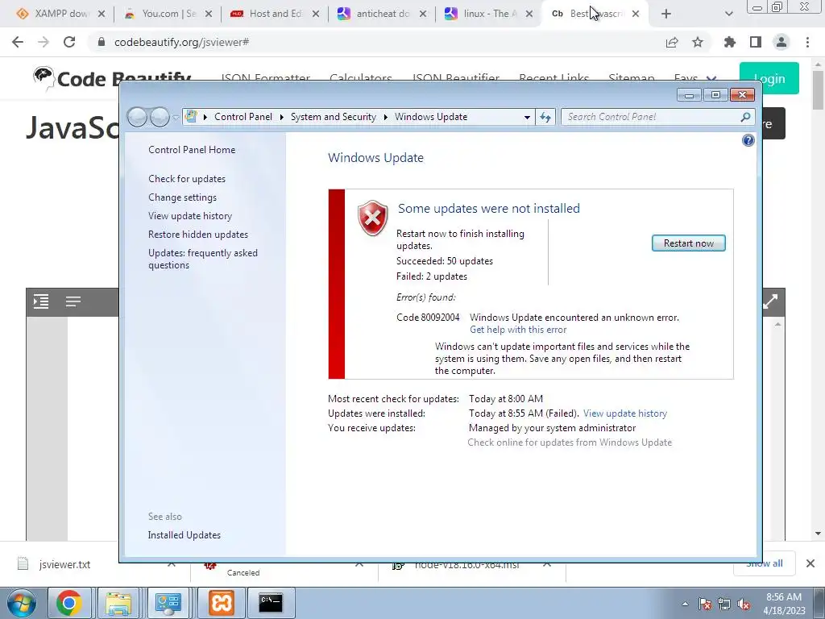Click the muted volume tray icon
The height and width of the screenshot is (619, 825).
pos(744,604)
